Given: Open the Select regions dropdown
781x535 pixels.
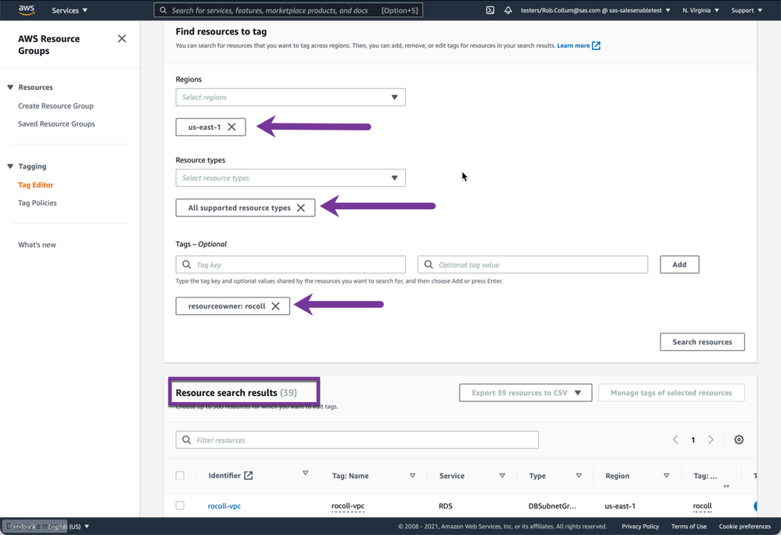Looking at the screenshot, I should pyautogui.click(x=290, y=98).
